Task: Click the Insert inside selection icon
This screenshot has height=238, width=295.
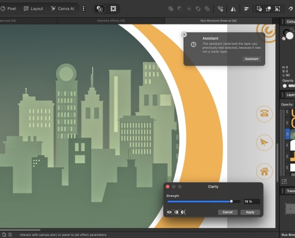Action: click(x=277, y=9)
